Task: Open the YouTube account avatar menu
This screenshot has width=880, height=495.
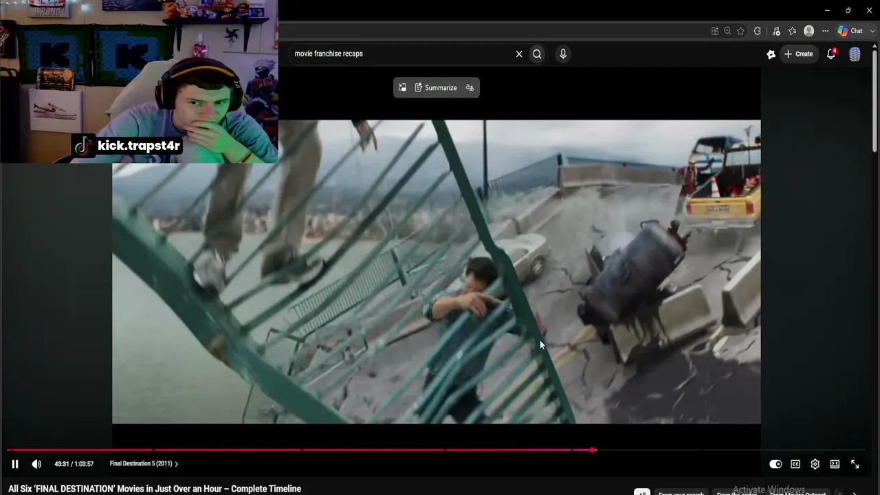Action: pos(855,54)
